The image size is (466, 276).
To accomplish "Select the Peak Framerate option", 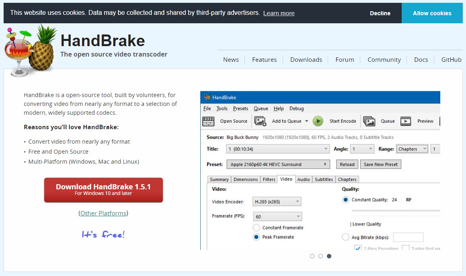I will [x=256, y=237].
